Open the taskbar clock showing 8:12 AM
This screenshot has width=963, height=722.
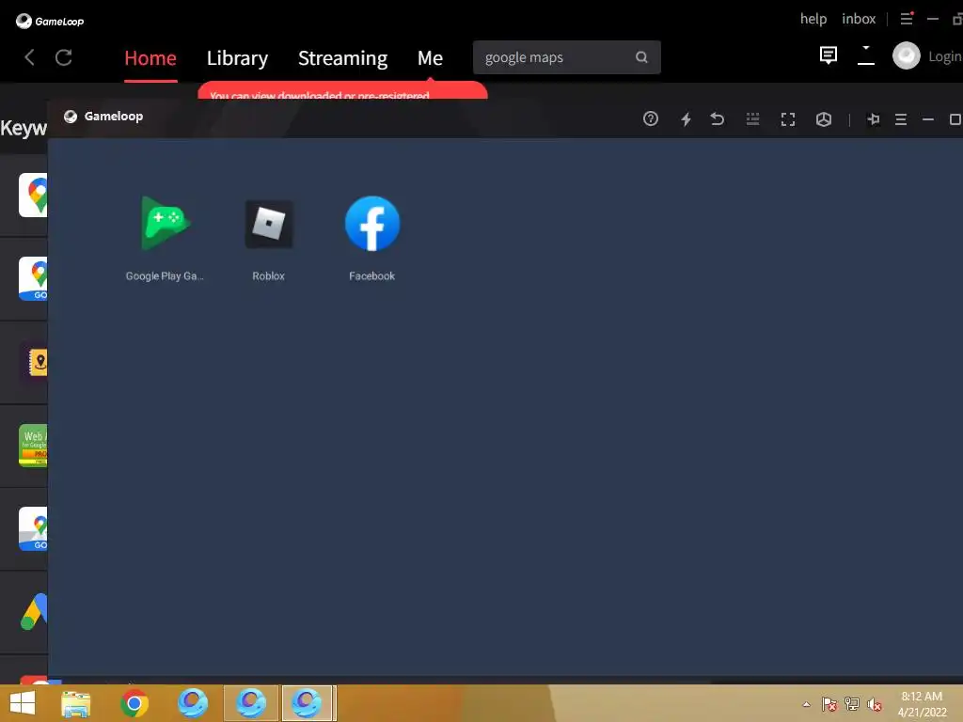(922, 704)
